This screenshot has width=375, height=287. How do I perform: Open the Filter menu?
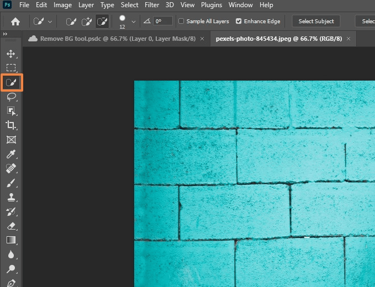click(152, 5)
